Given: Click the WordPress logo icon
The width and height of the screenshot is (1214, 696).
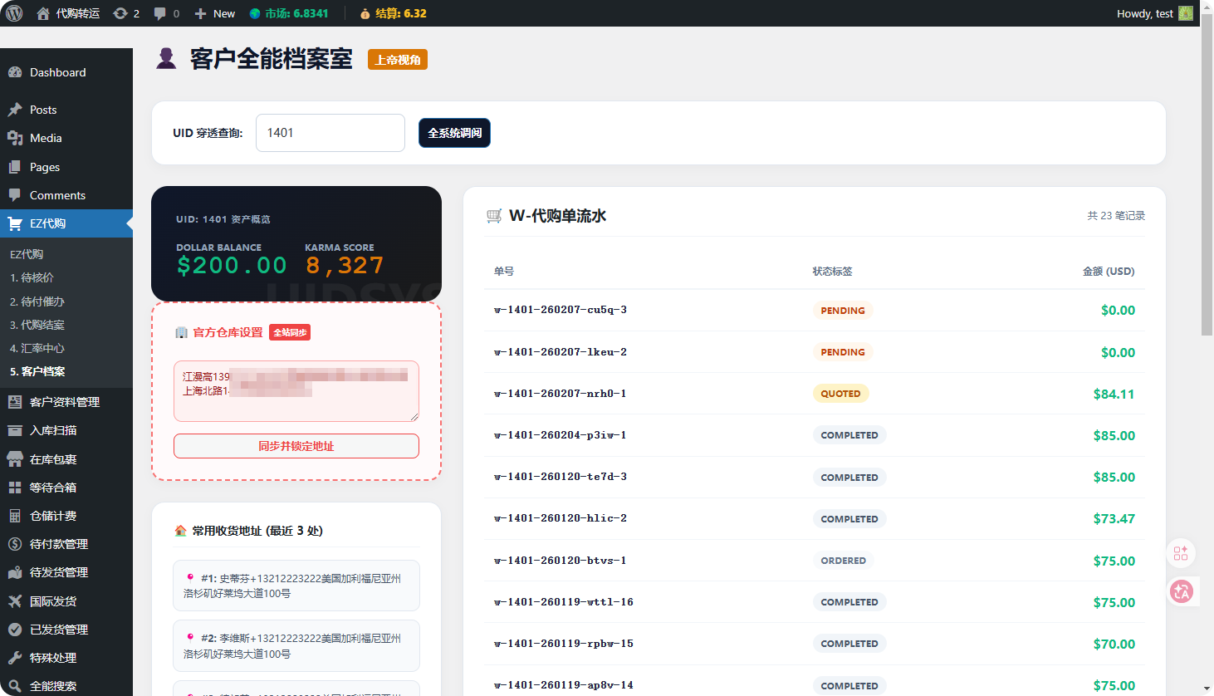Looking at the screenshot, I should click(14, 13).
